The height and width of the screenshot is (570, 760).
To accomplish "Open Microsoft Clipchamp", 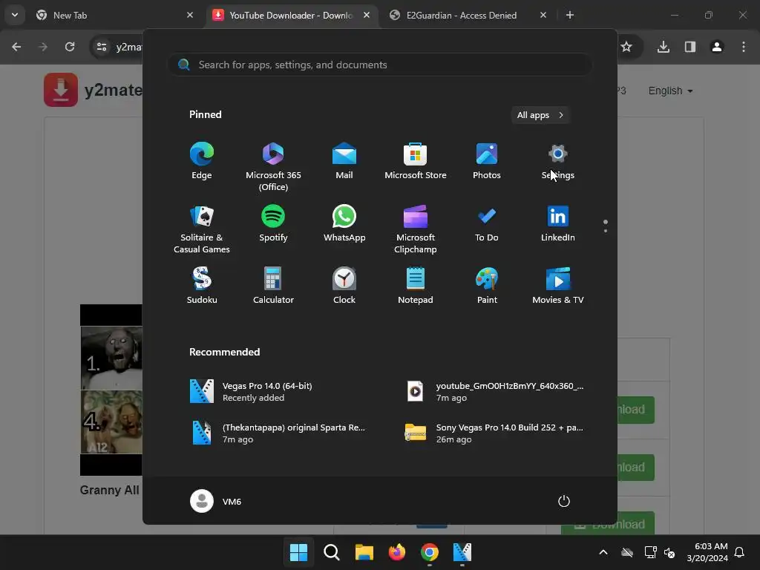I will 416,229.
